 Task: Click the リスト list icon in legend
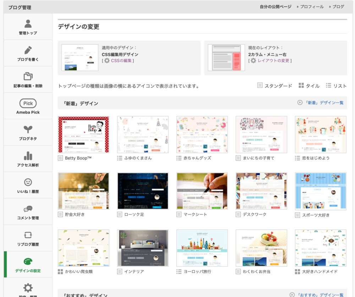pos(328,86)
